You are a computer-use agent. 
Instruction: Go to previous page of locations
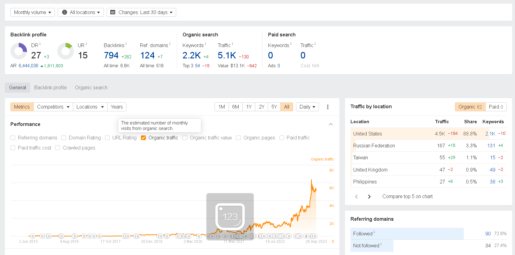click(x=356, y=197)
